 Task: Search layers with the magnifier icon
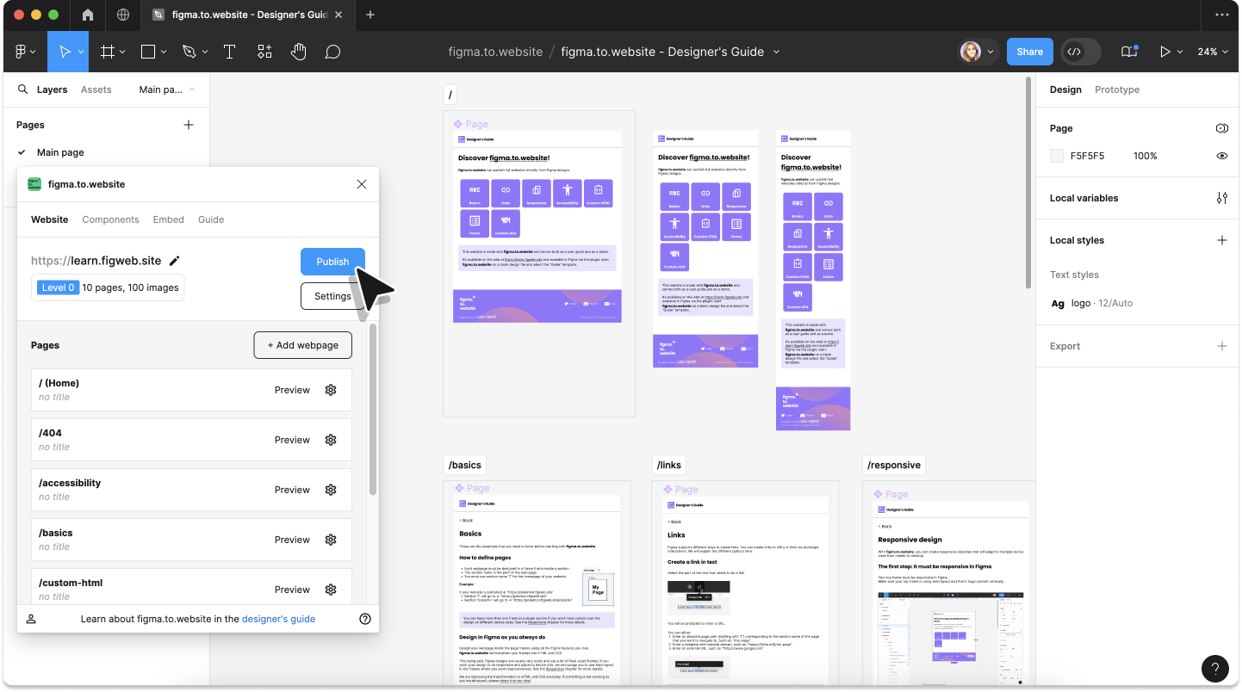23,90
